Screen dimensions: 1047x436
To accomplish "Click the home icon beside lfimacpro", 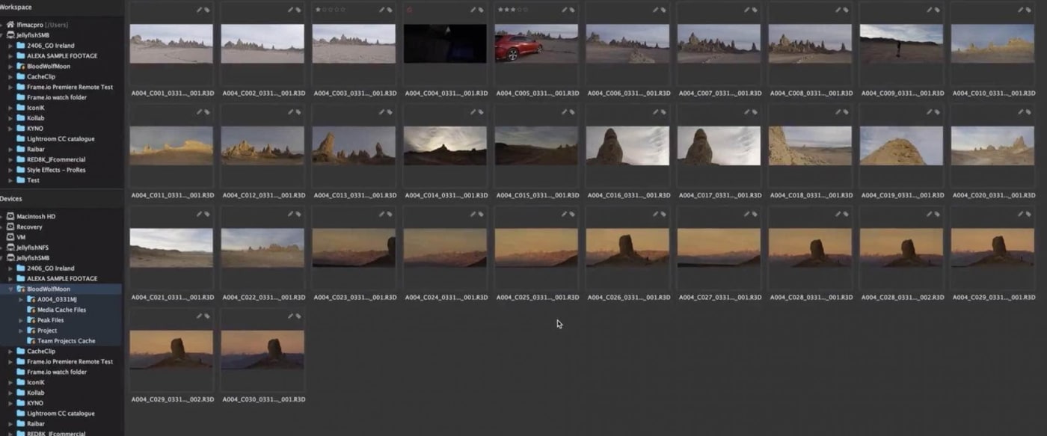I will [x=10, y=24].
